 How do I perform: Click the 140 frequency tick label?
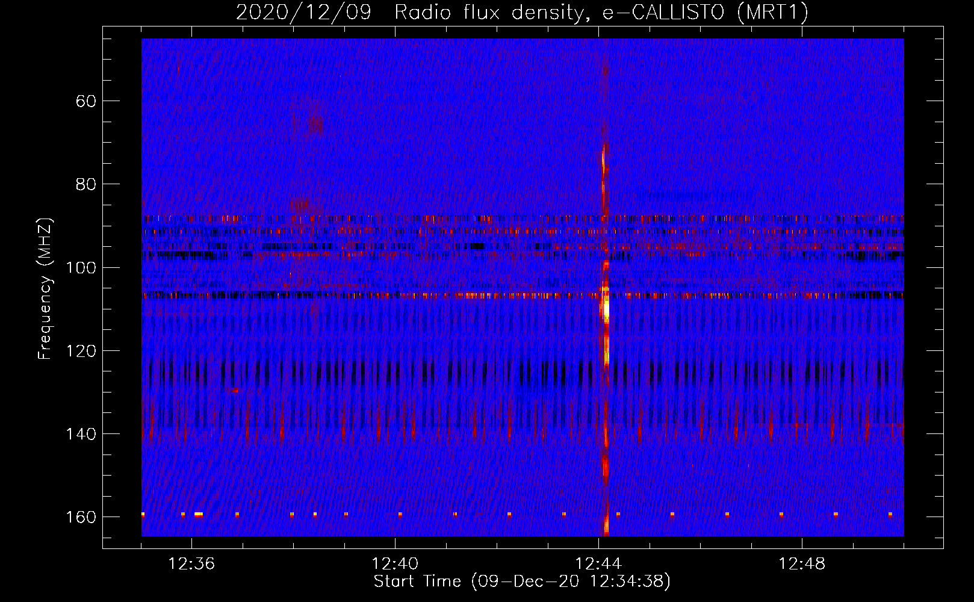coord(81,434)
